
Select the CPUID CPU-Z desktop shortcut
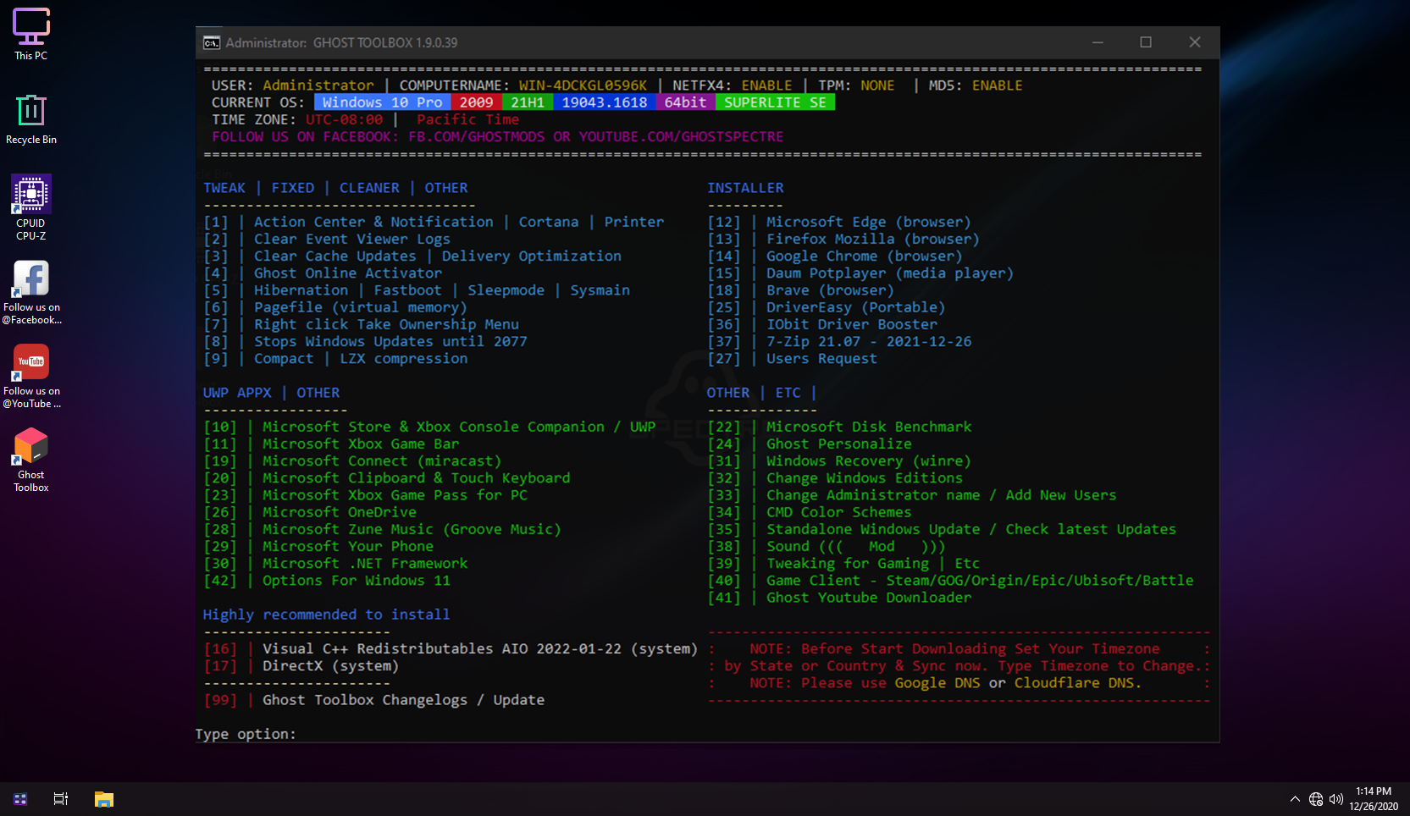[x=31, y=208]
